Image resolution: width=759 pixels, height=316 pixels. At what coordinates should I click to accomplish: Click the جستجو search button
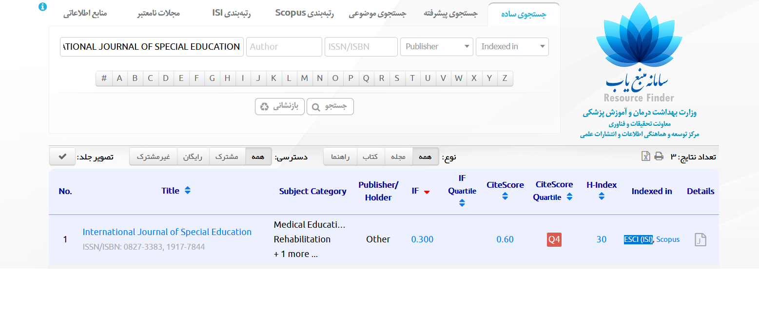[x=330, y=107]
